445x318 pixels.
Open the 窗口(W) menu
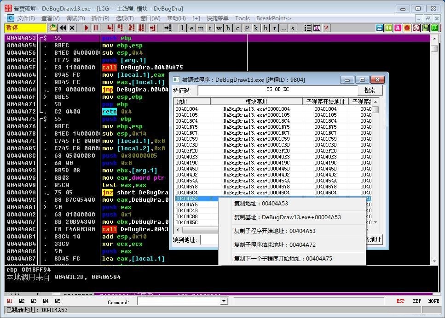click(150, 18)
